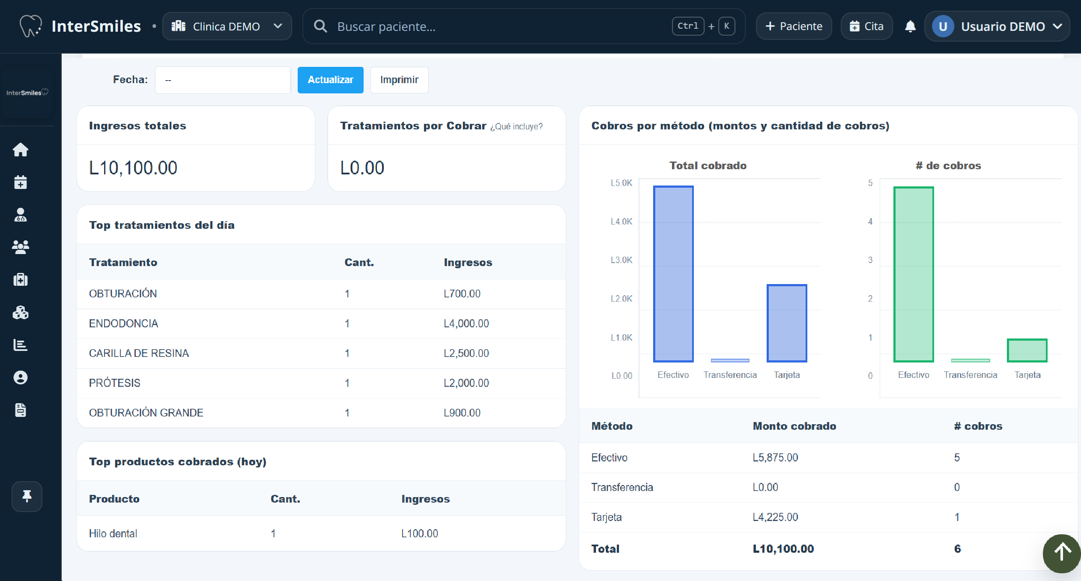Click the L2,500.00 Ingresos cell
Screen dimensions: 1081x581
(466, 353)
